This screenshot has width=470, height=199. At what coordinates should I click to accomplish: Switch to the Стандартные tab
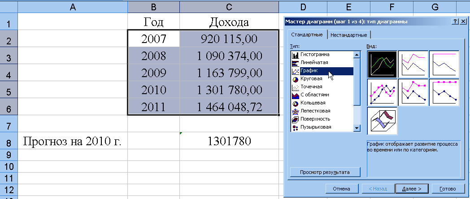click(307, 35)
